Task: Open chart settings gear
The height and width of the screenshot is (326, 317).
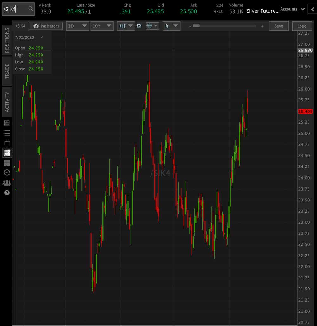Action: 139,26
